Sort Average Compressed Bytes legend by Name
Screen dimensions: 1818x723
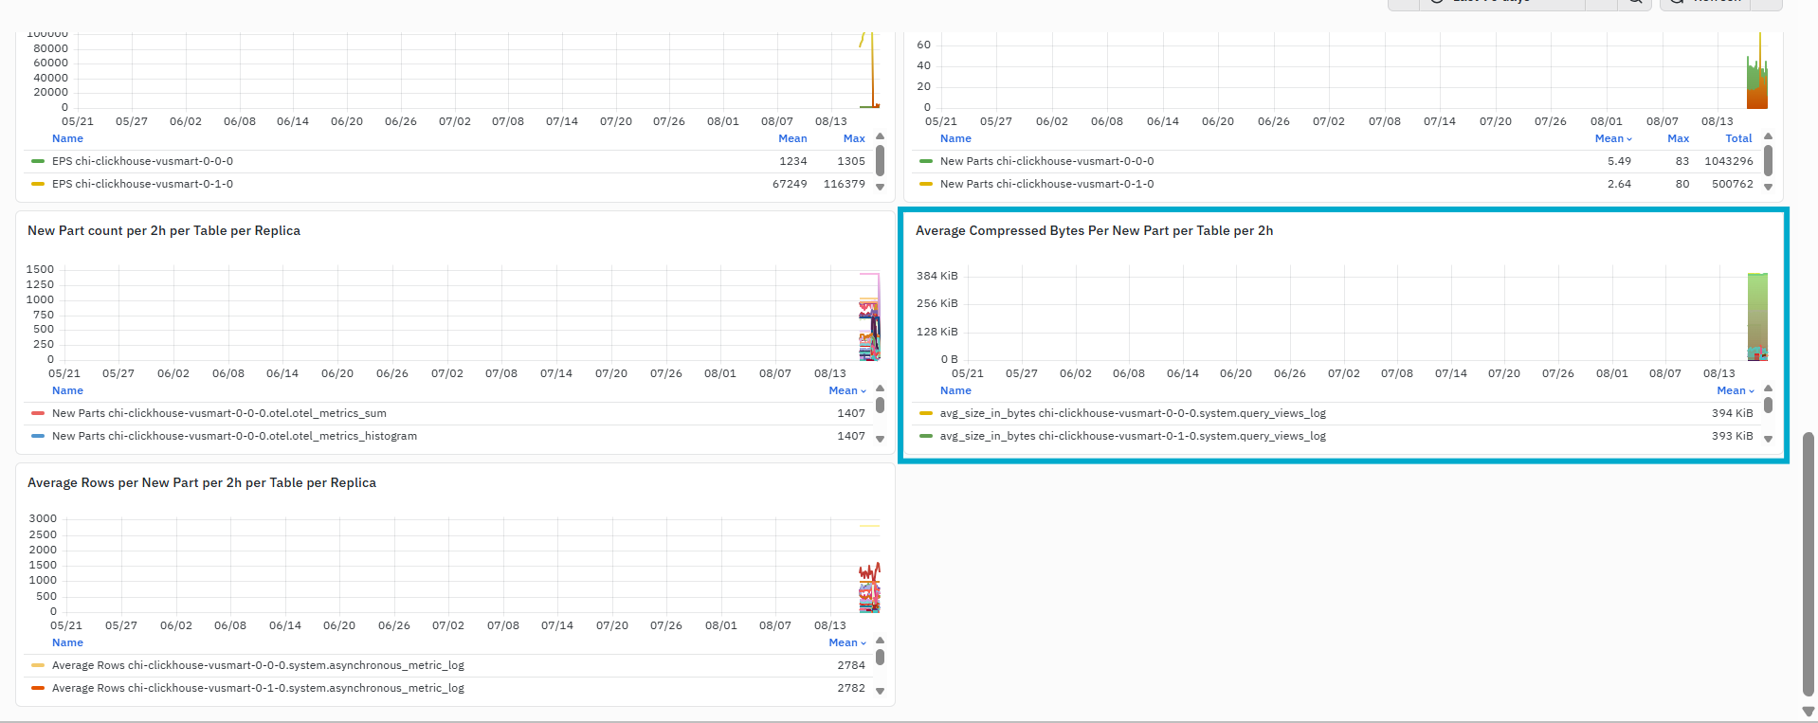point(955,390)
